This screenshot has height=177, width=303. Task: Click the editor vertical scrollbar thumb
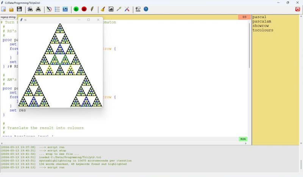point(250,45)
